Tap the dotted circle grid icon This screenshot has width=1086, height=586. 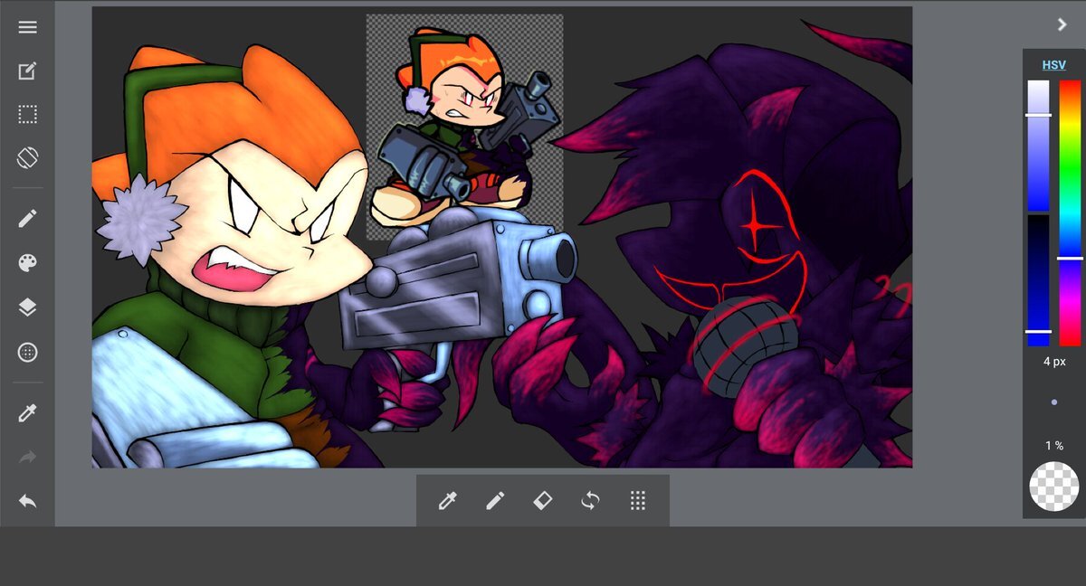coord(27,353)
